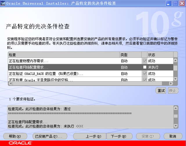Click right arrow of table horizontal scrollbar
Screen dimensions: 186x146
click(x=171, y=83)
